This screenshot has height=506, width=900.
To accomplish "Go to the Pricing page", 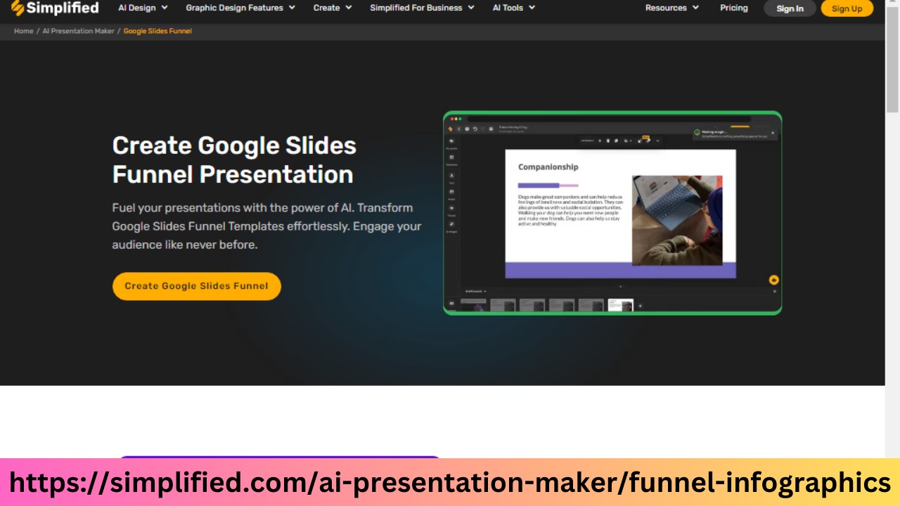I will (x=734, y=8).
